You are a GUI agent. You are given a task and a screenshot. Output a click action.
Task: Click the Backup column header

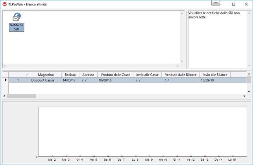70,74
